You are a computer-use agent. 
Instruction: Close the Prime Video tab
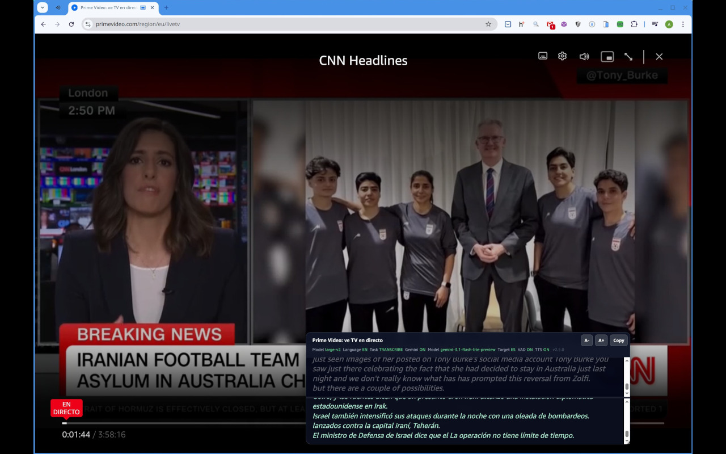pyautogui.click(x=152, y=8)
